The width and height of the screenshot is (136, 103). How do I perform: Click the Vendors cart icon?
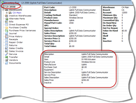tap(7, 60)
